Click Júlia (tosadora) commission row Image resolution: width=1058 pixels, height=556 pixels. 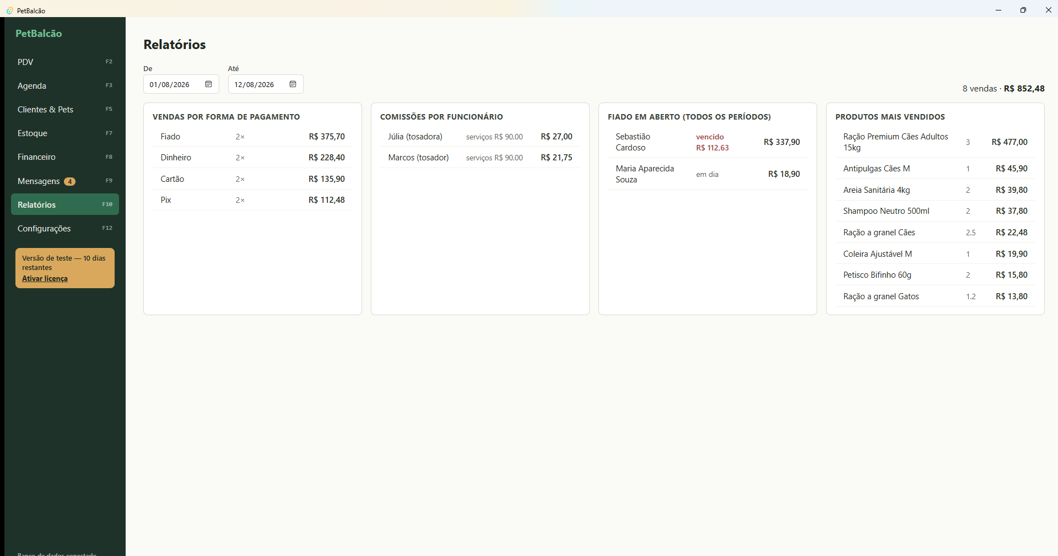tap(480, 136)
